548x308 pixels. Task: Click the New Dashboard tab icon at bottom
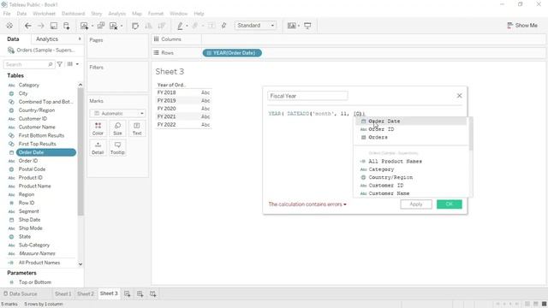pos(140,293)
